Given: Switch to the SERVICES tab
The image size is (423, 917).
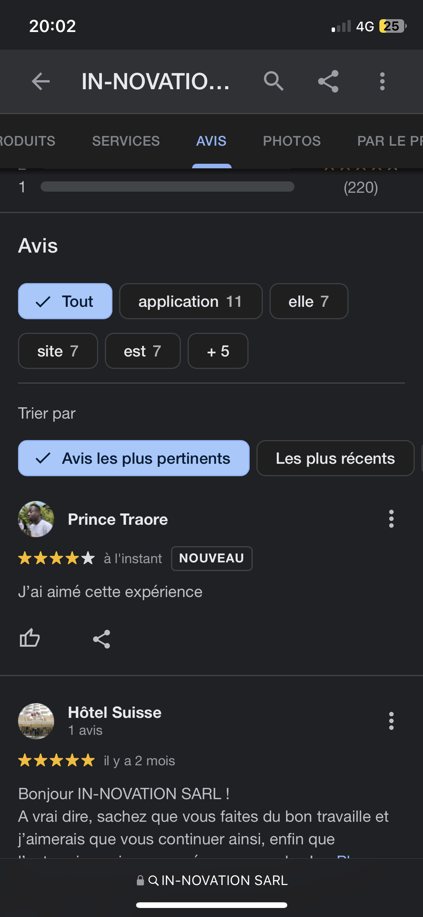Looking at the screenshot, I should (126, 141).
